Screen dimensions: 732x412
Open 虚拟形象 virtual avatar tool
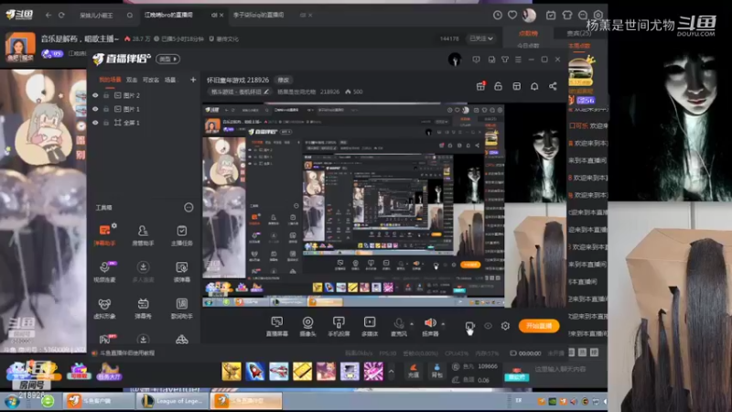pos(104,309)
